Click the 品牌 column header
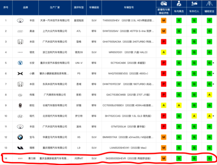Viewport: 217px width, 165px height. click(x=25, y=7)
